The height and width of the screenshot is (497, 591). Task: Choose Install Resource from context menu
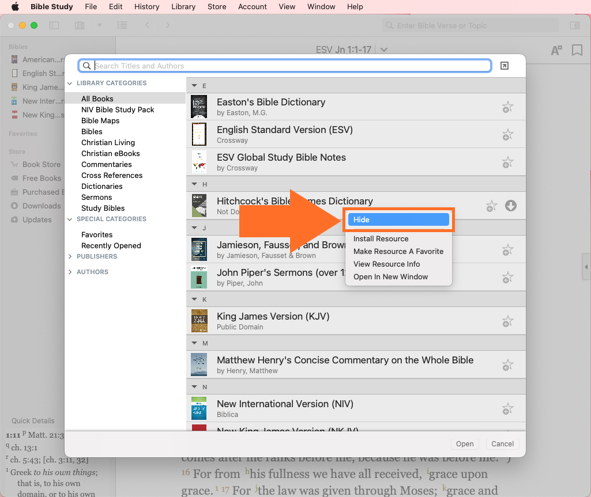pyautogui.click(x=381, y=238)
